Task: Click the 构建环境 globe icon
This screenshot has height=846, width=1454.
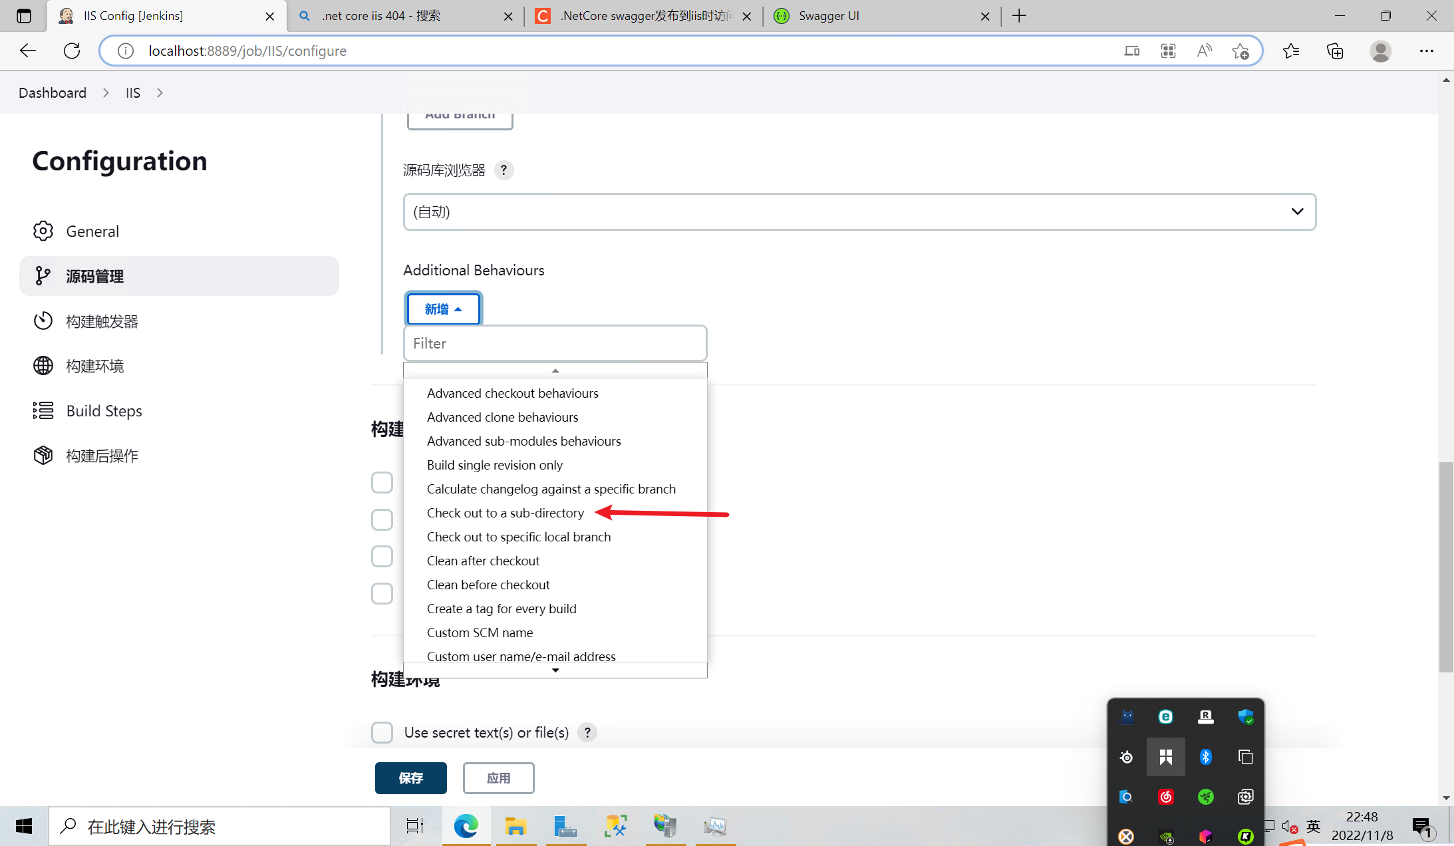Action: 43,366
